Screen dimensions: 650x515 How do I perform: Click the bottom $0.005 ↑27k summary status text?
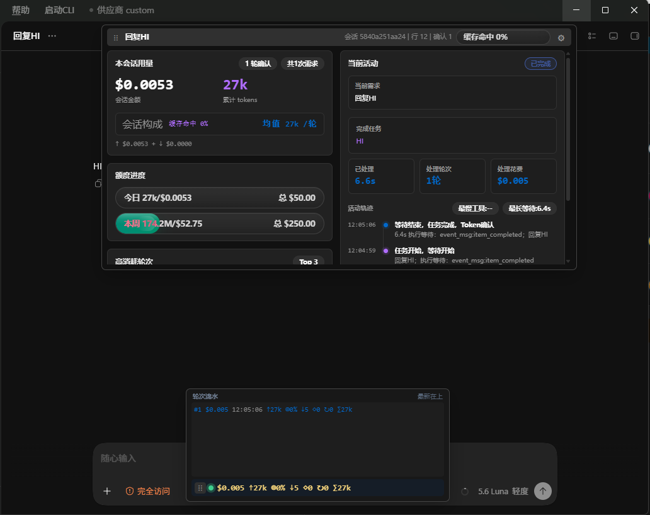[x=284, y=488]
